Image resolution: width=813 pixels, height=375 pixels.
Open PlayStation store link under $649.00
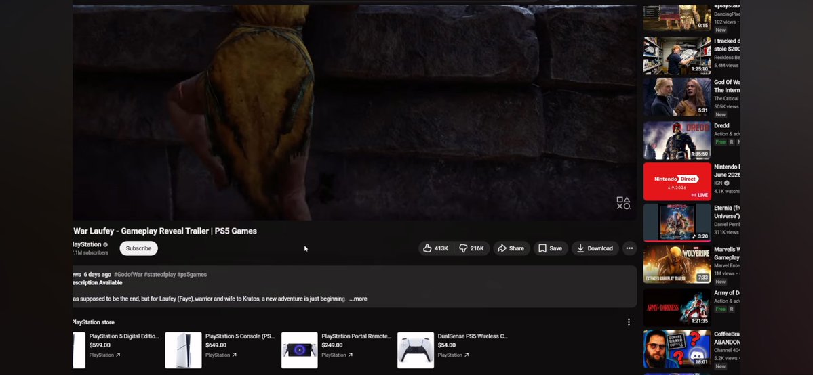tap(220, 355)
